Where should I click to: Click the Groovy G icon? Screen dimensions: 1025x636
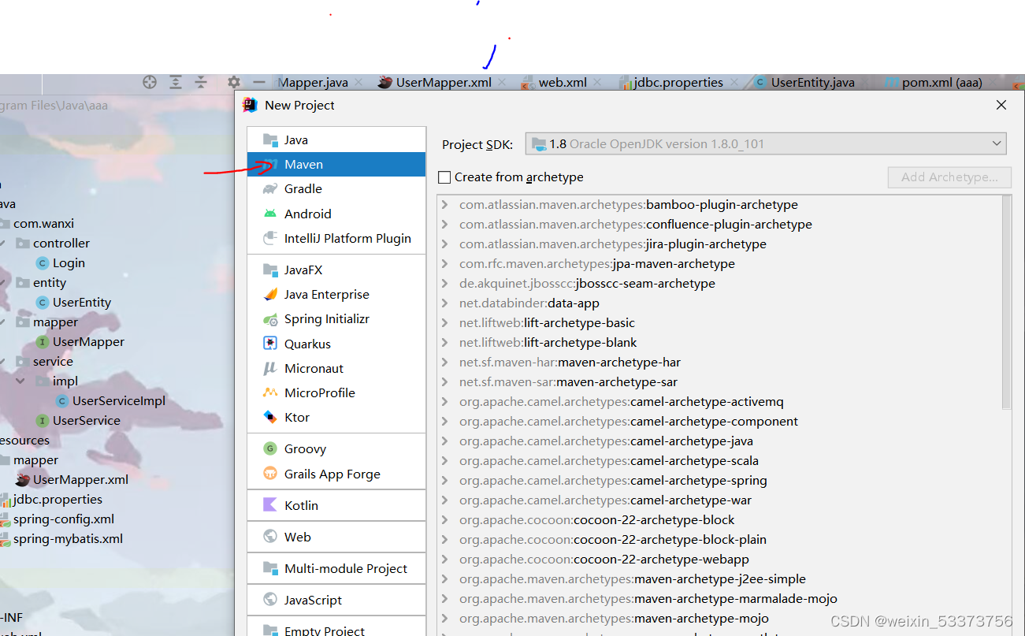coord(270,448)
